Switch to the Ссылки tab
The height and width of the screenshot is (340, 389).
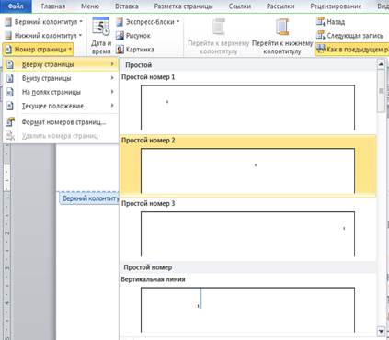(x=240, y=6)
